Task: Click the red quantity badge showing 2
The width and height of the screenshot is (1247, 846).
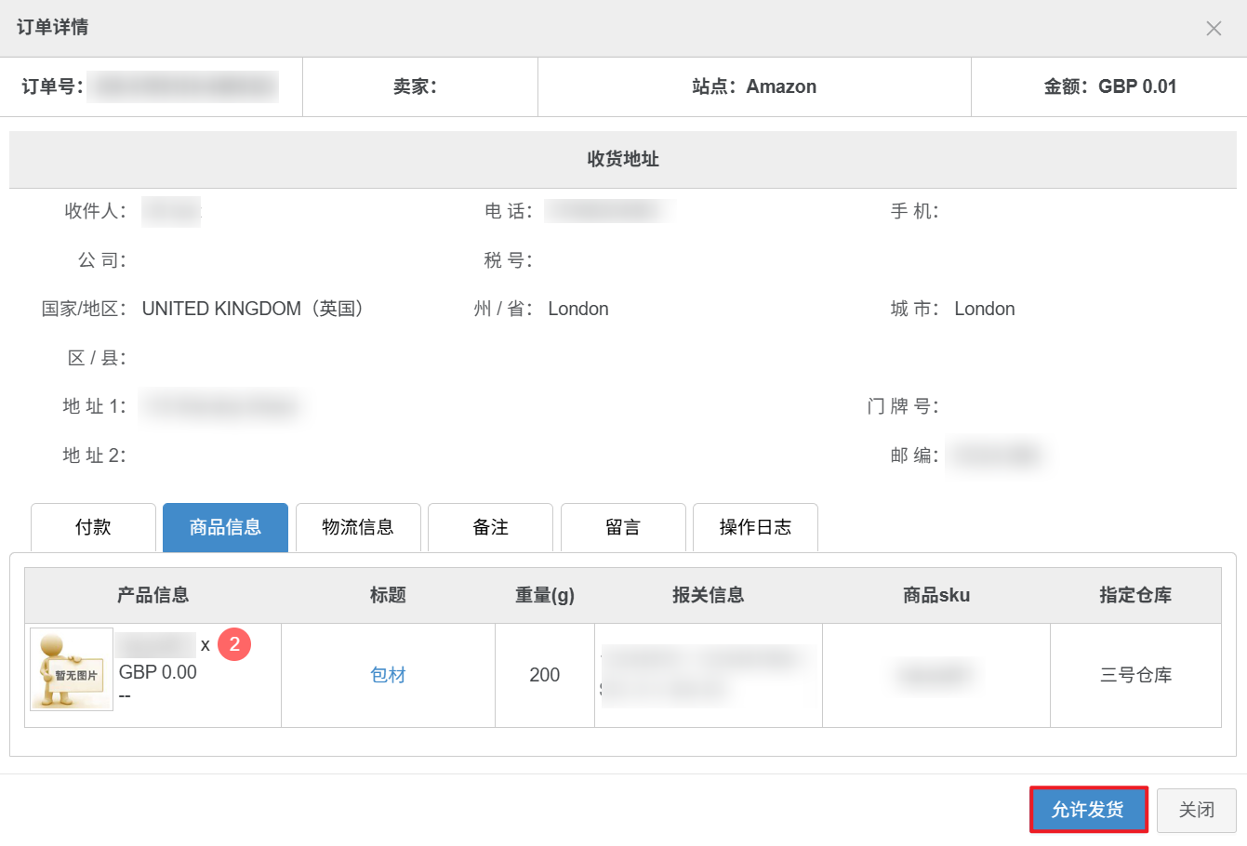Action: tap(234, 644)
